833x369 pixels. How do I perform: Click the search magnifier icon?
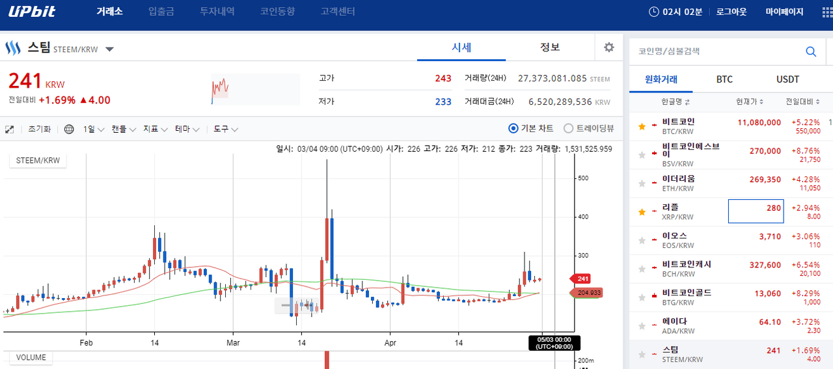click(x=811, y=51)
